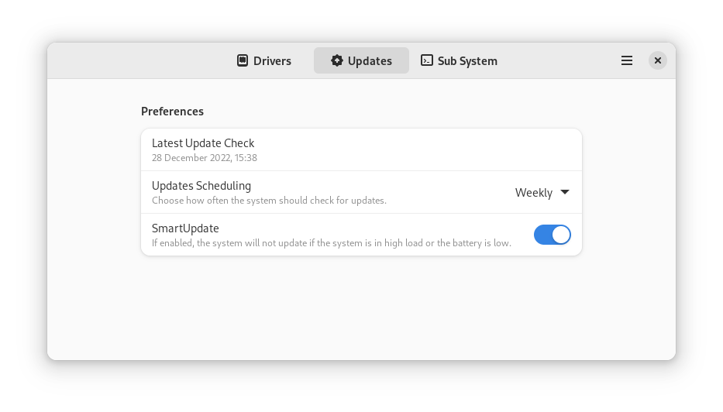Click the 28 December 2022 date text

pos(205,158)
